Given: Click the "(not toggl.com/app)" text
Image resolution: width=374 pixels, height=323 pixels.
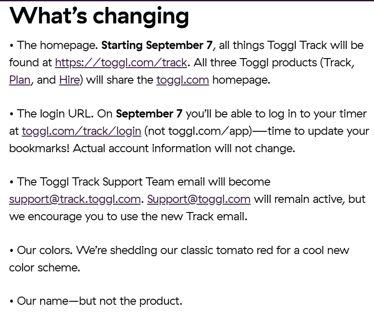Looking at the screenshot, I should pos(198,131).
